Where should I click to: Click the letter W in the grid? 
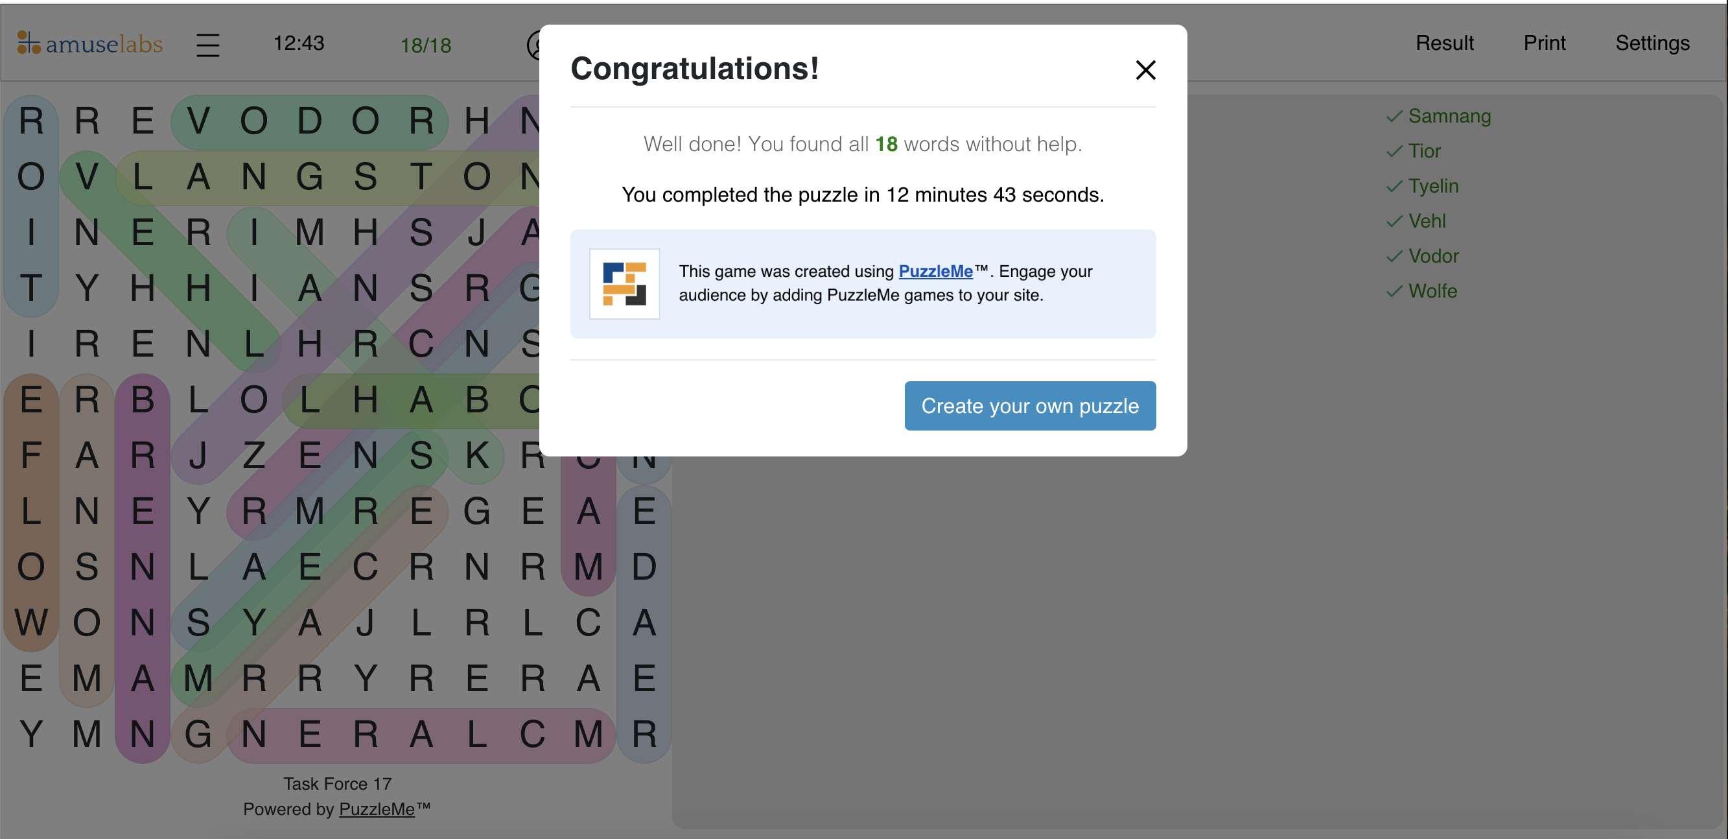(31, 622)
